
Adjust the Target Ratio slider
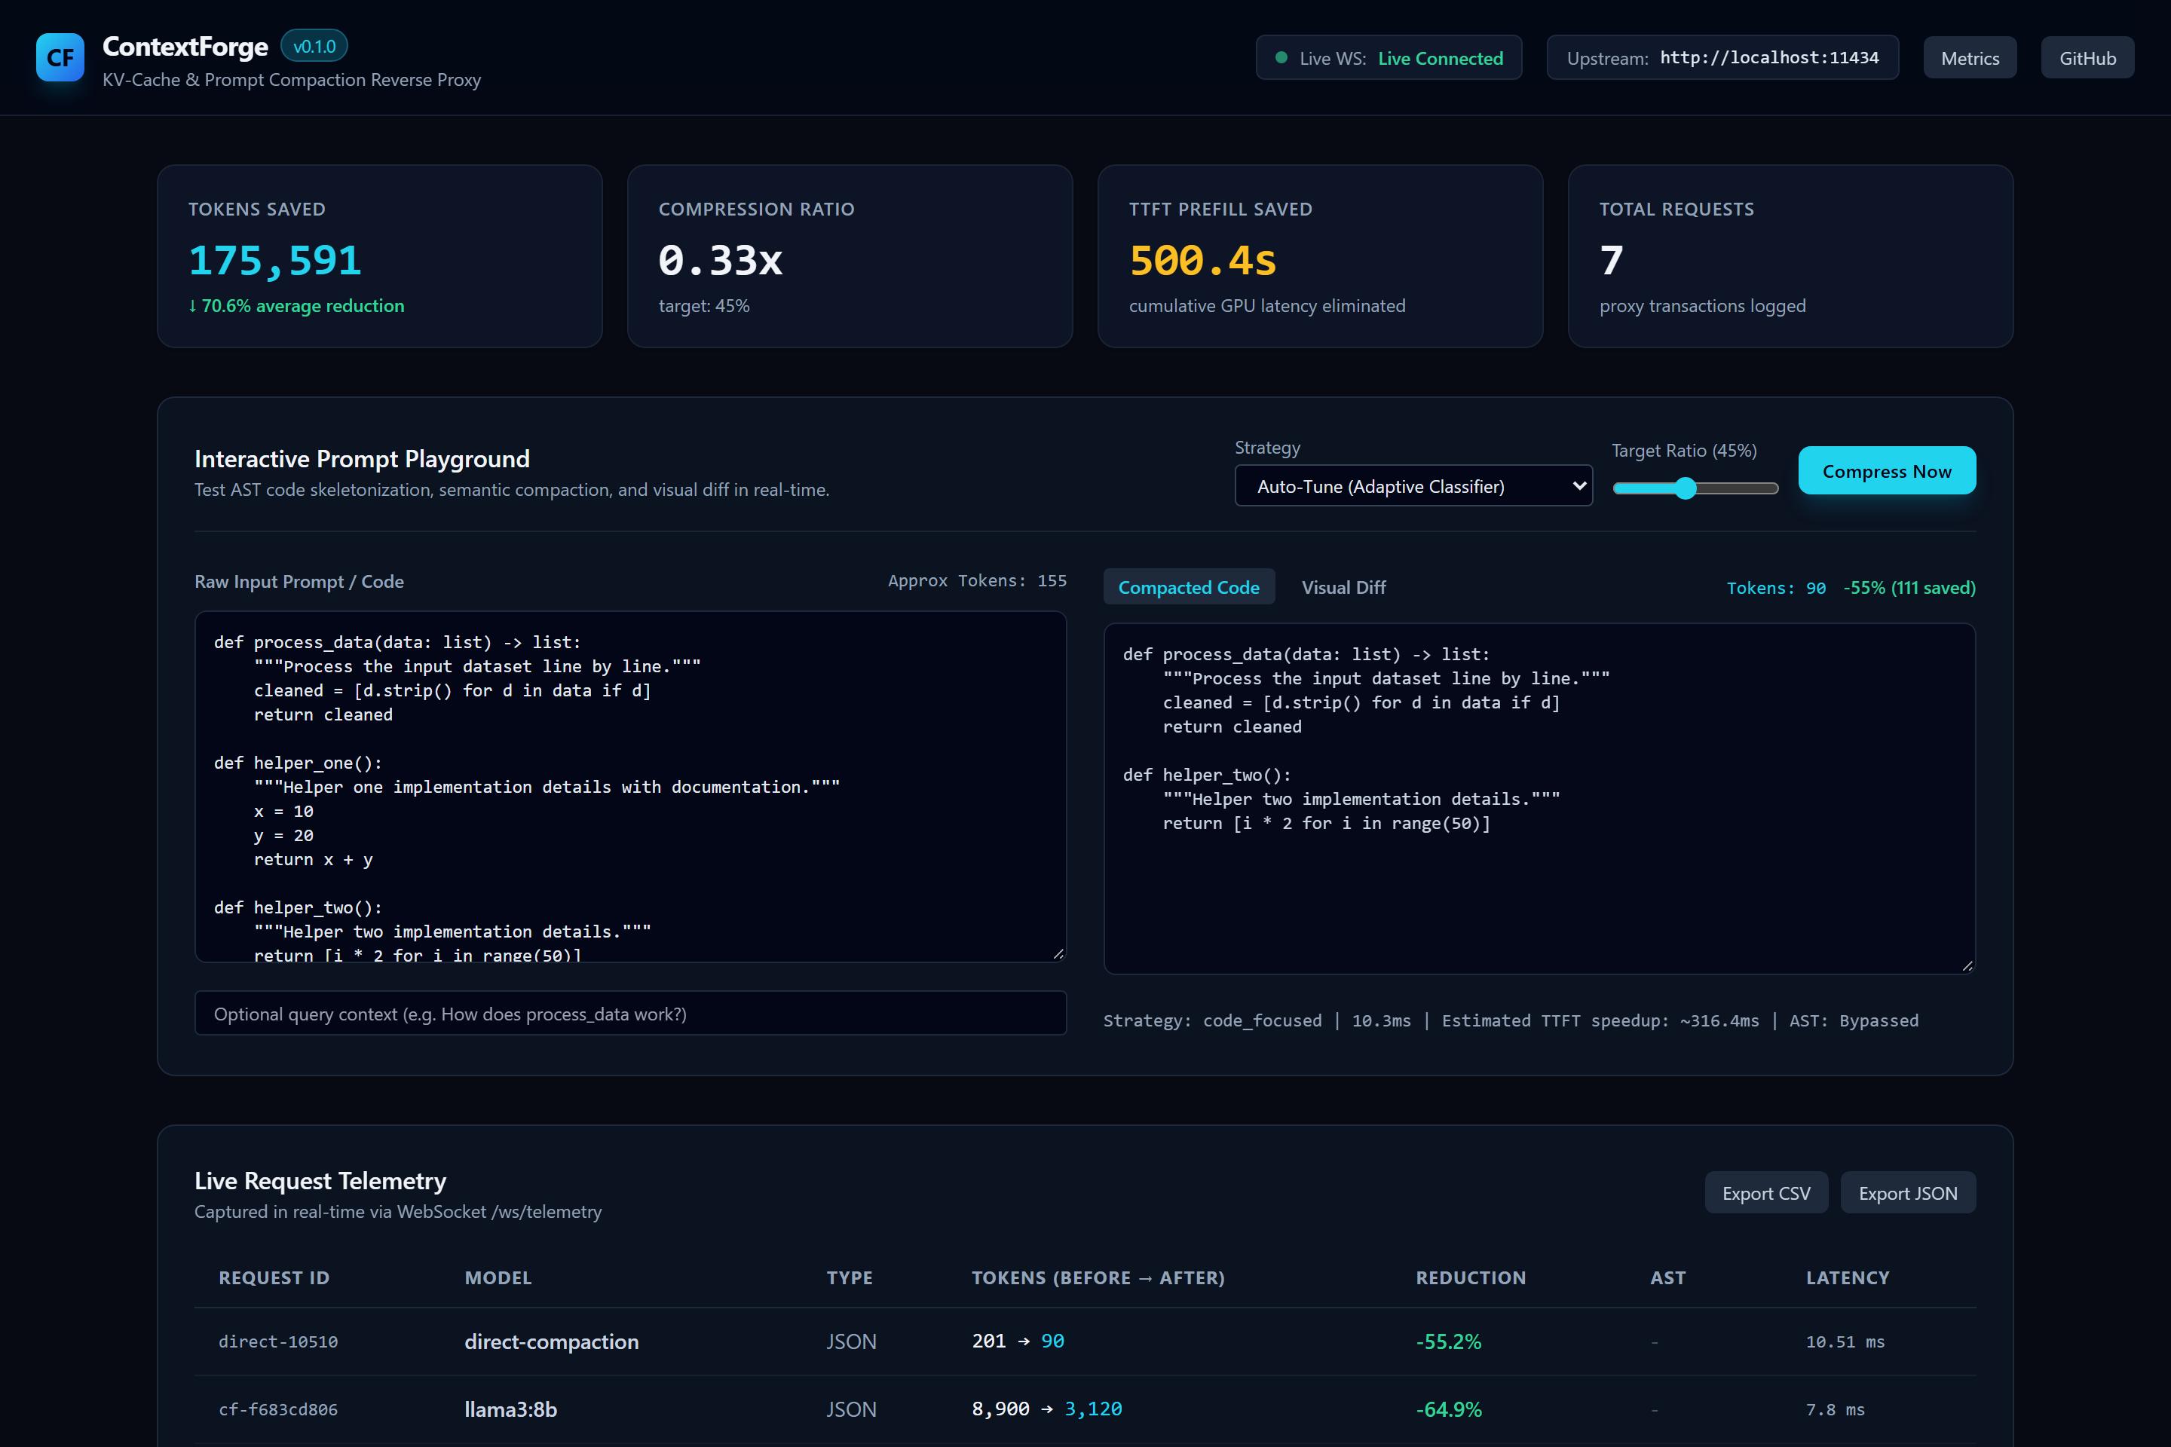1695,488
